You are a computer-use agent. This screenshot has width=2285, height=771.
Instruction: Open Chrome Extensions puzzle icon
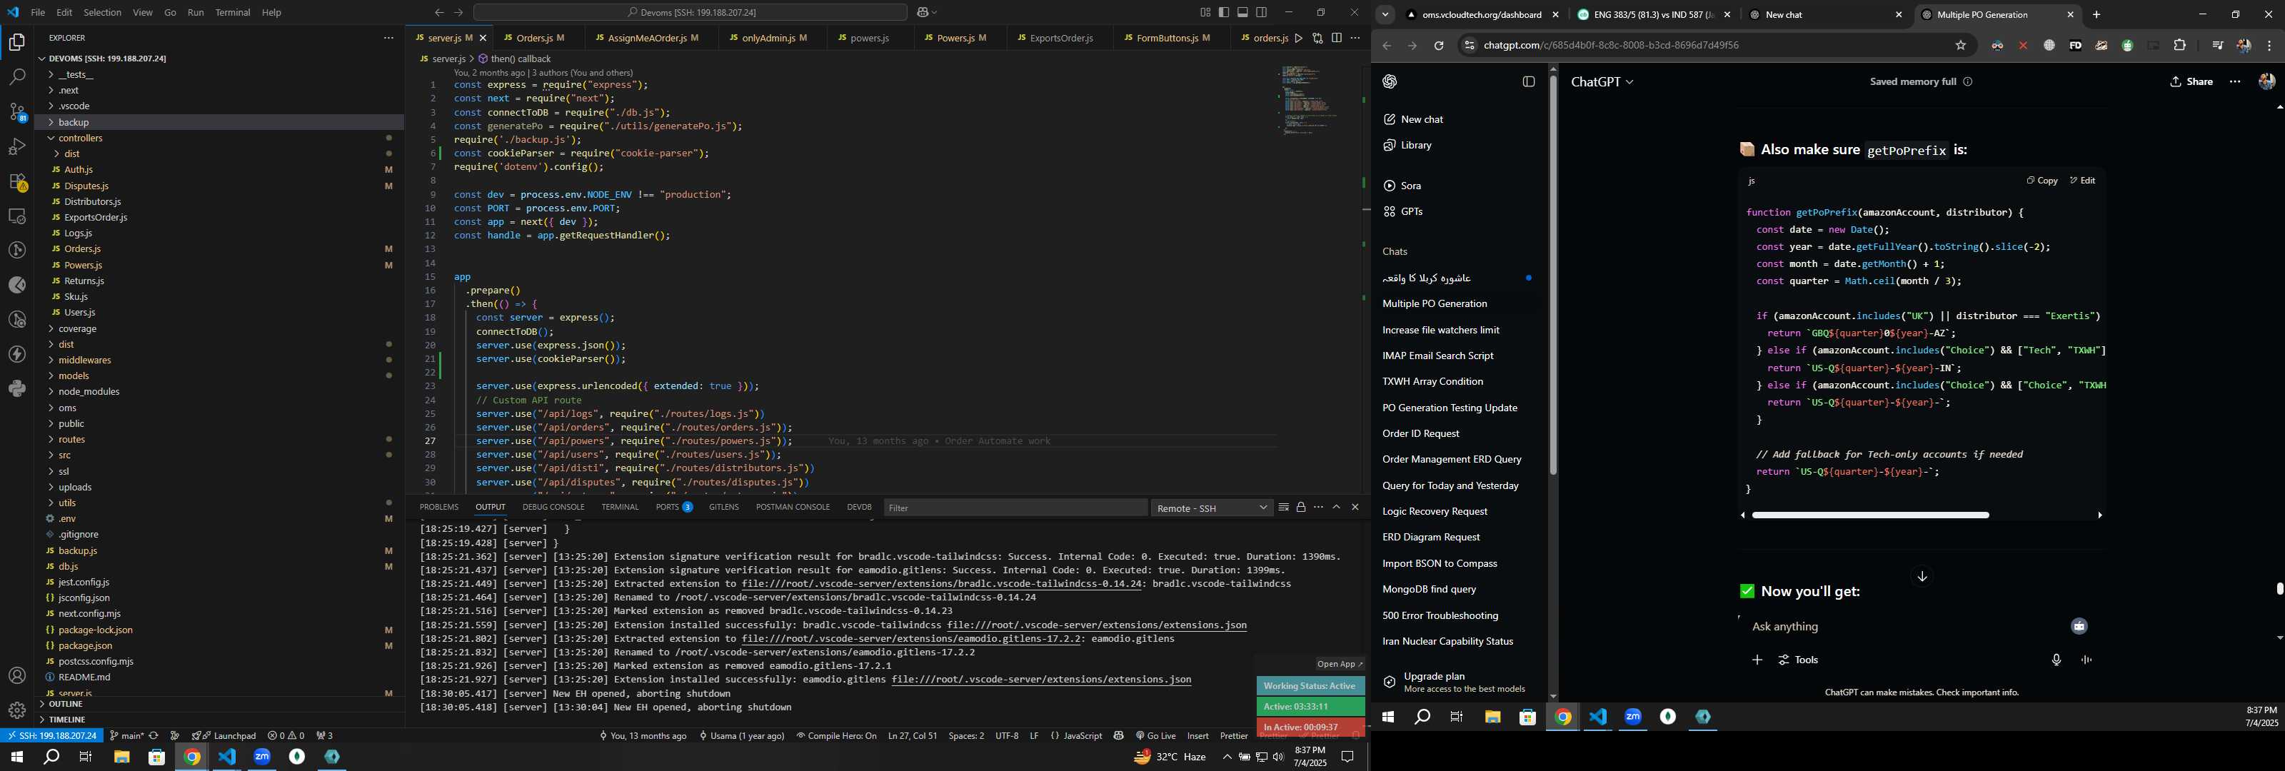pyautogui.click(x=2179, y=46)
